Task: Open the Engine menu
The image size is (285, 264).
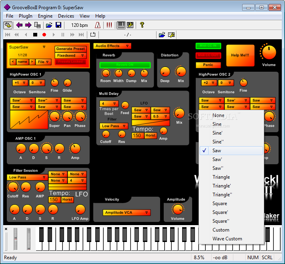Action: 45,16
